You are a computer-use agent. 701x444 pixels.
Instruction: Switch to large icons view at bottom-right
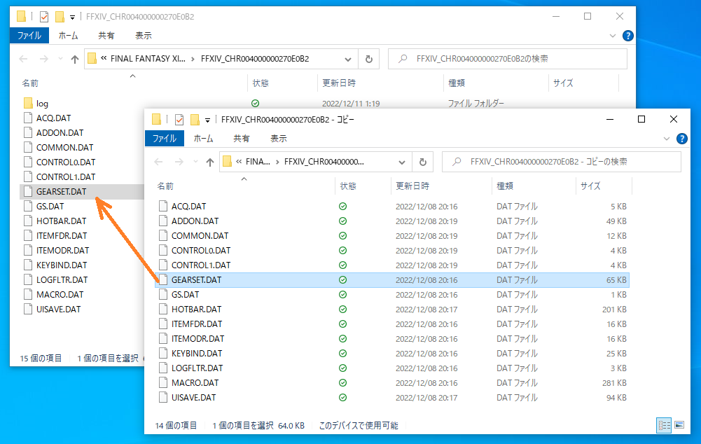[679, 425]
